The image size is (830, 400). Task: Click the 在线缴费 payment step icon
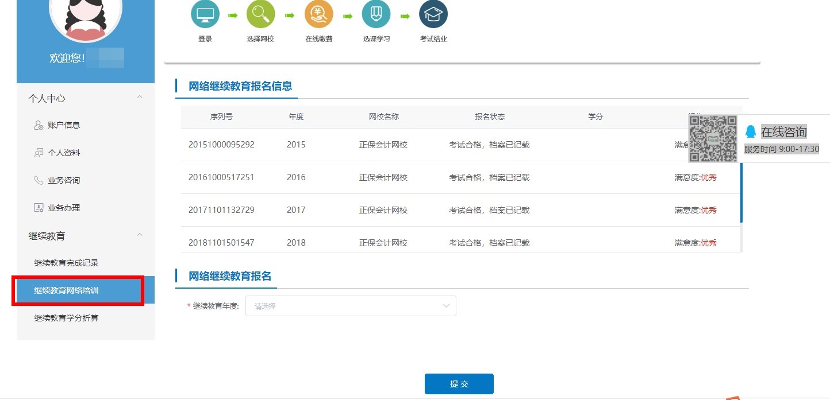[x=319, y=14]
